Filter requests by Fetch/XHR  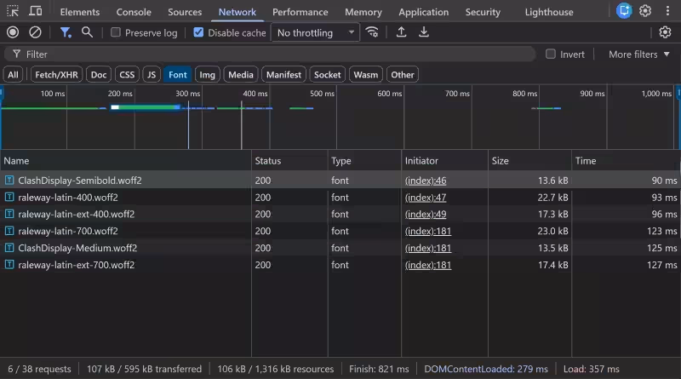pyautogui.click(x=56, y=75)
